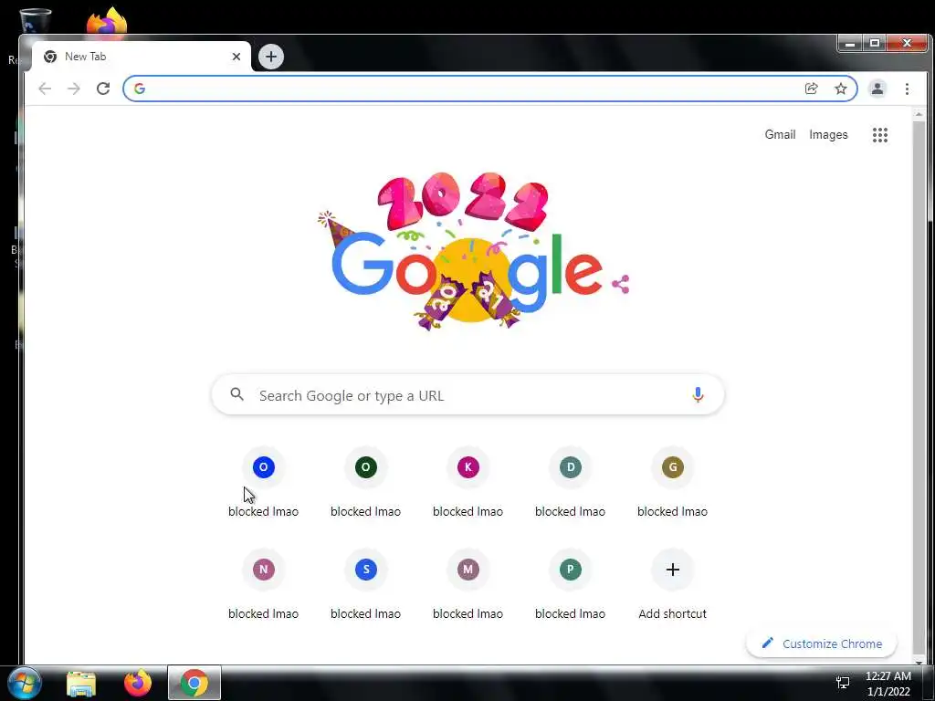Go back using the browser back arrow

[45, 89]
